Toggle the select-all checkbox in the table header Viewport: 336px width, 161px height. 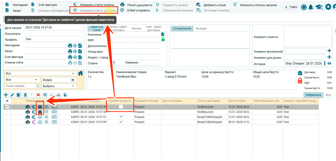tap(7, 101)
